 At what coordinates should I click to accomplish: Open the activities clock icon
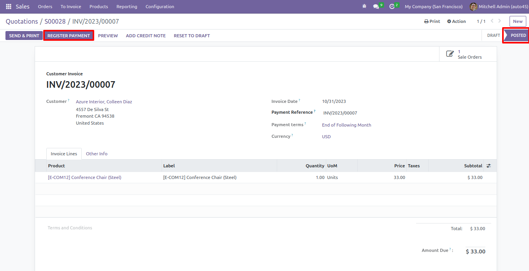click(x=392, y=7)
